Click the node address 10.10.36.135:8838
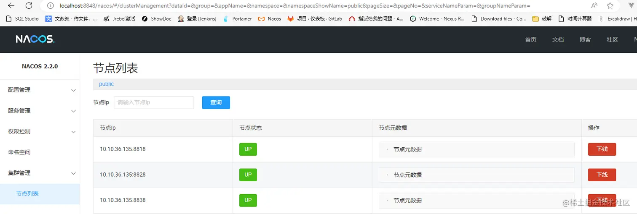This screenshot has height=214, width=637. tap(123, 200)
